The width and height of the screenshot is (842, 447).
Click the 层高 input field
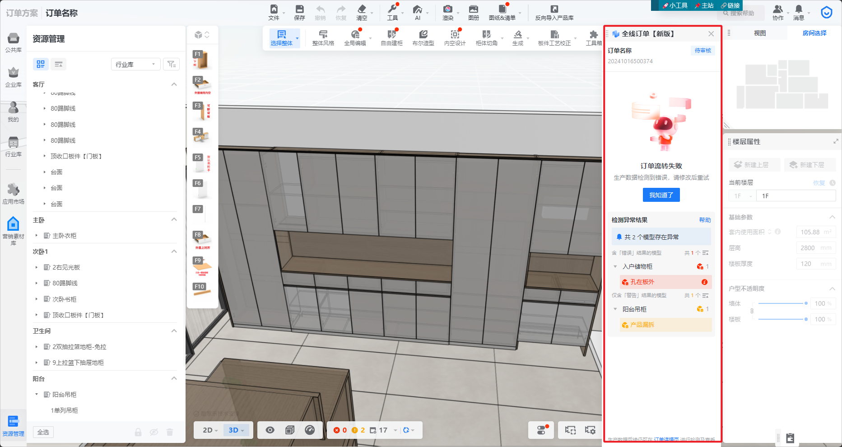pos(816,248)
